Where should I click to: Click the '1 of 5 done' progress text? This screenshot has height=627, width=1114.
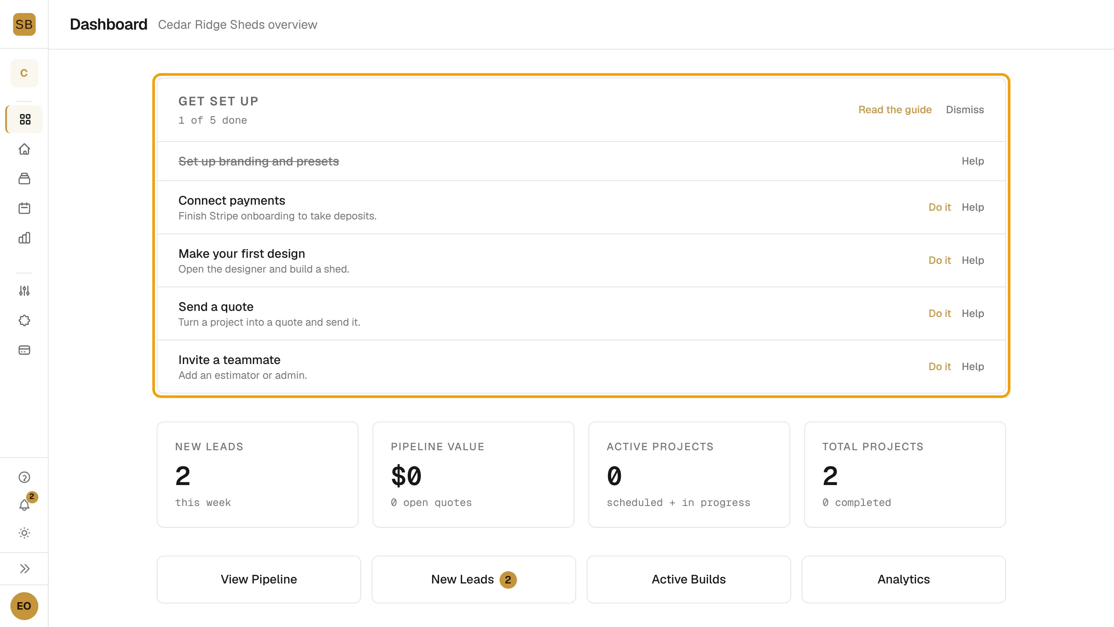[213, 120]
